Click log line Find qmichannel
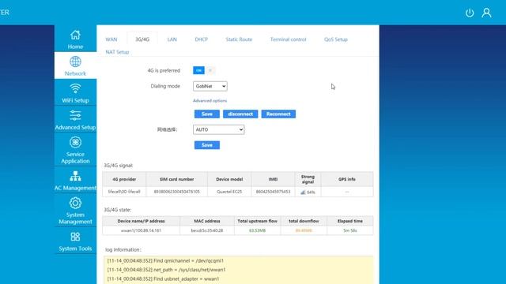506x284 pixels. 165,260
